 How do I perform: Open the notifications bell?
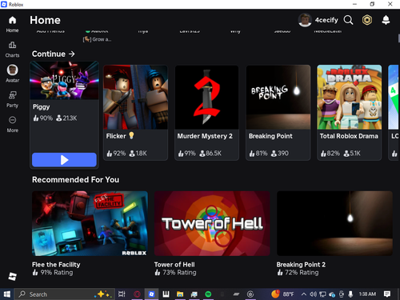pos(386,20)
